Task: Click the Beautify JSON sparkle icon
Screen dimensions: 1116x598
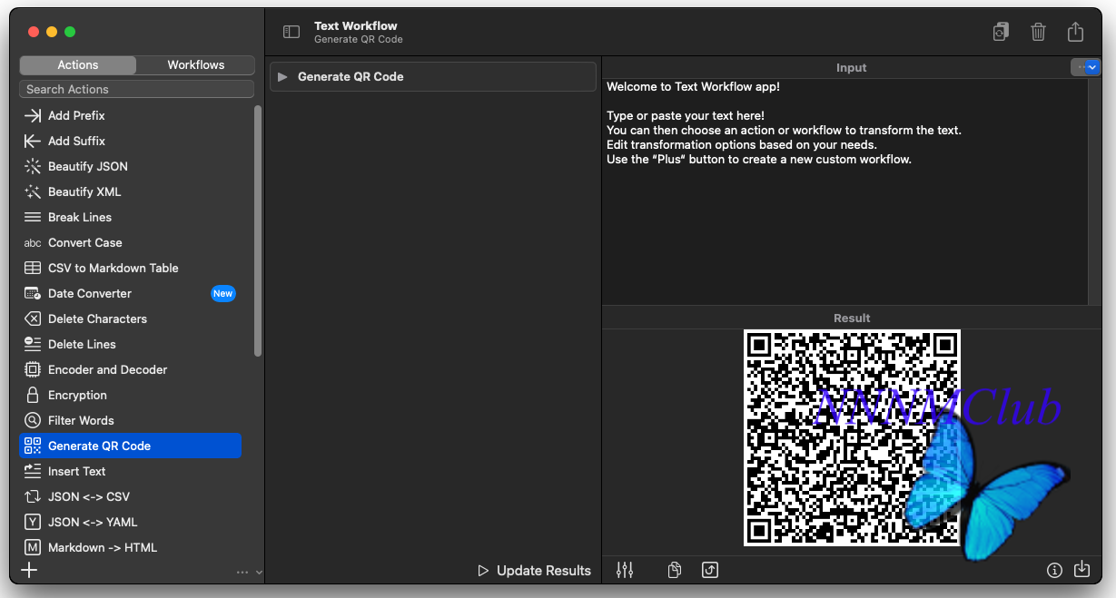Action: 33,166
